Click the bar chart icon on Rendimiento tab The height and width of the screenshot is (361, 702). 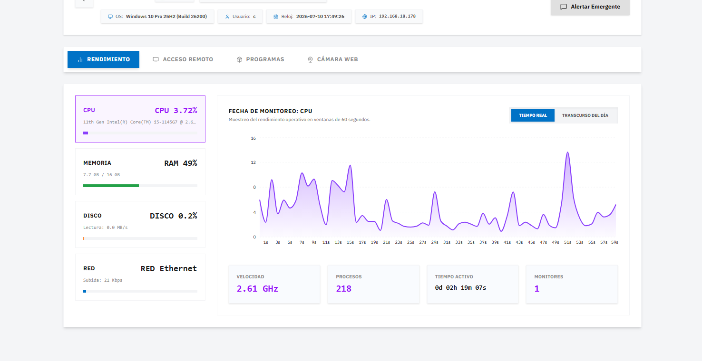pyautogui.click(x=80, y=60)
